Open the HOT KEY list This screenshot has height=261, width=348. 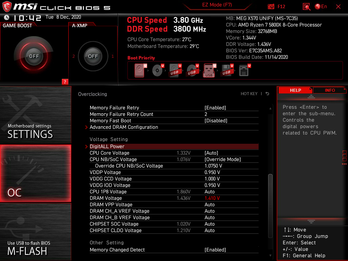(x=249, y=94)
